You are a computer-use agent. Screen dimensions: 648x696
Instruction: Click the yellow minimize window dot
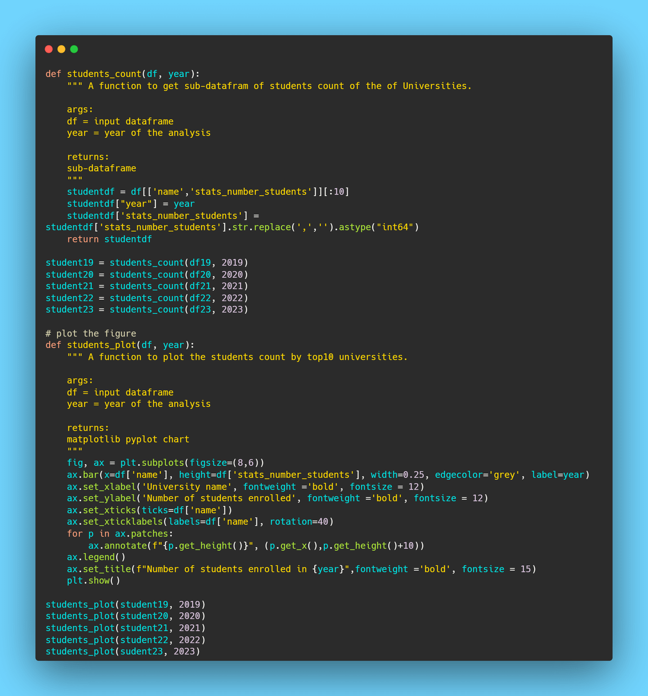(x=62, y=49)
